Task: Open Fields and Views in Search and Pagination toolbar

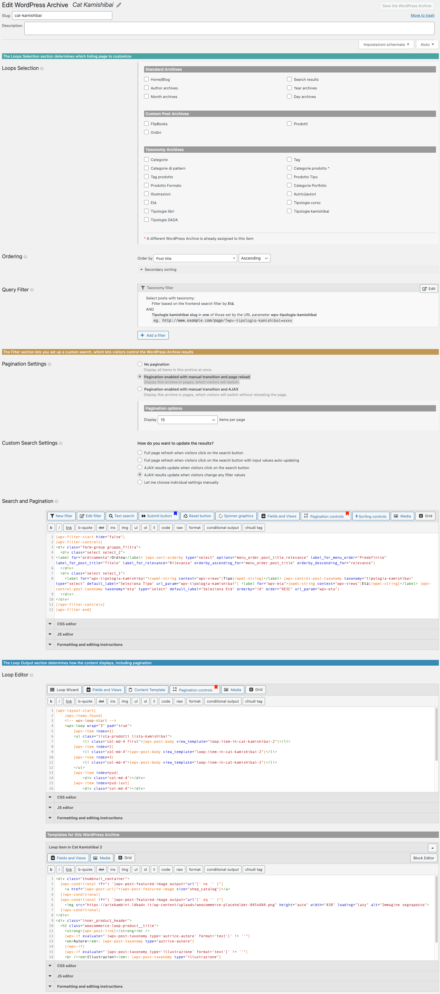Action: pyautogui.click(x=278, y=516)
